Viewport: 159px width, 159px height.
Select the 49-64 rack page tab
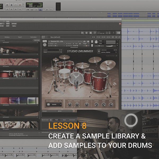[108, 37]
